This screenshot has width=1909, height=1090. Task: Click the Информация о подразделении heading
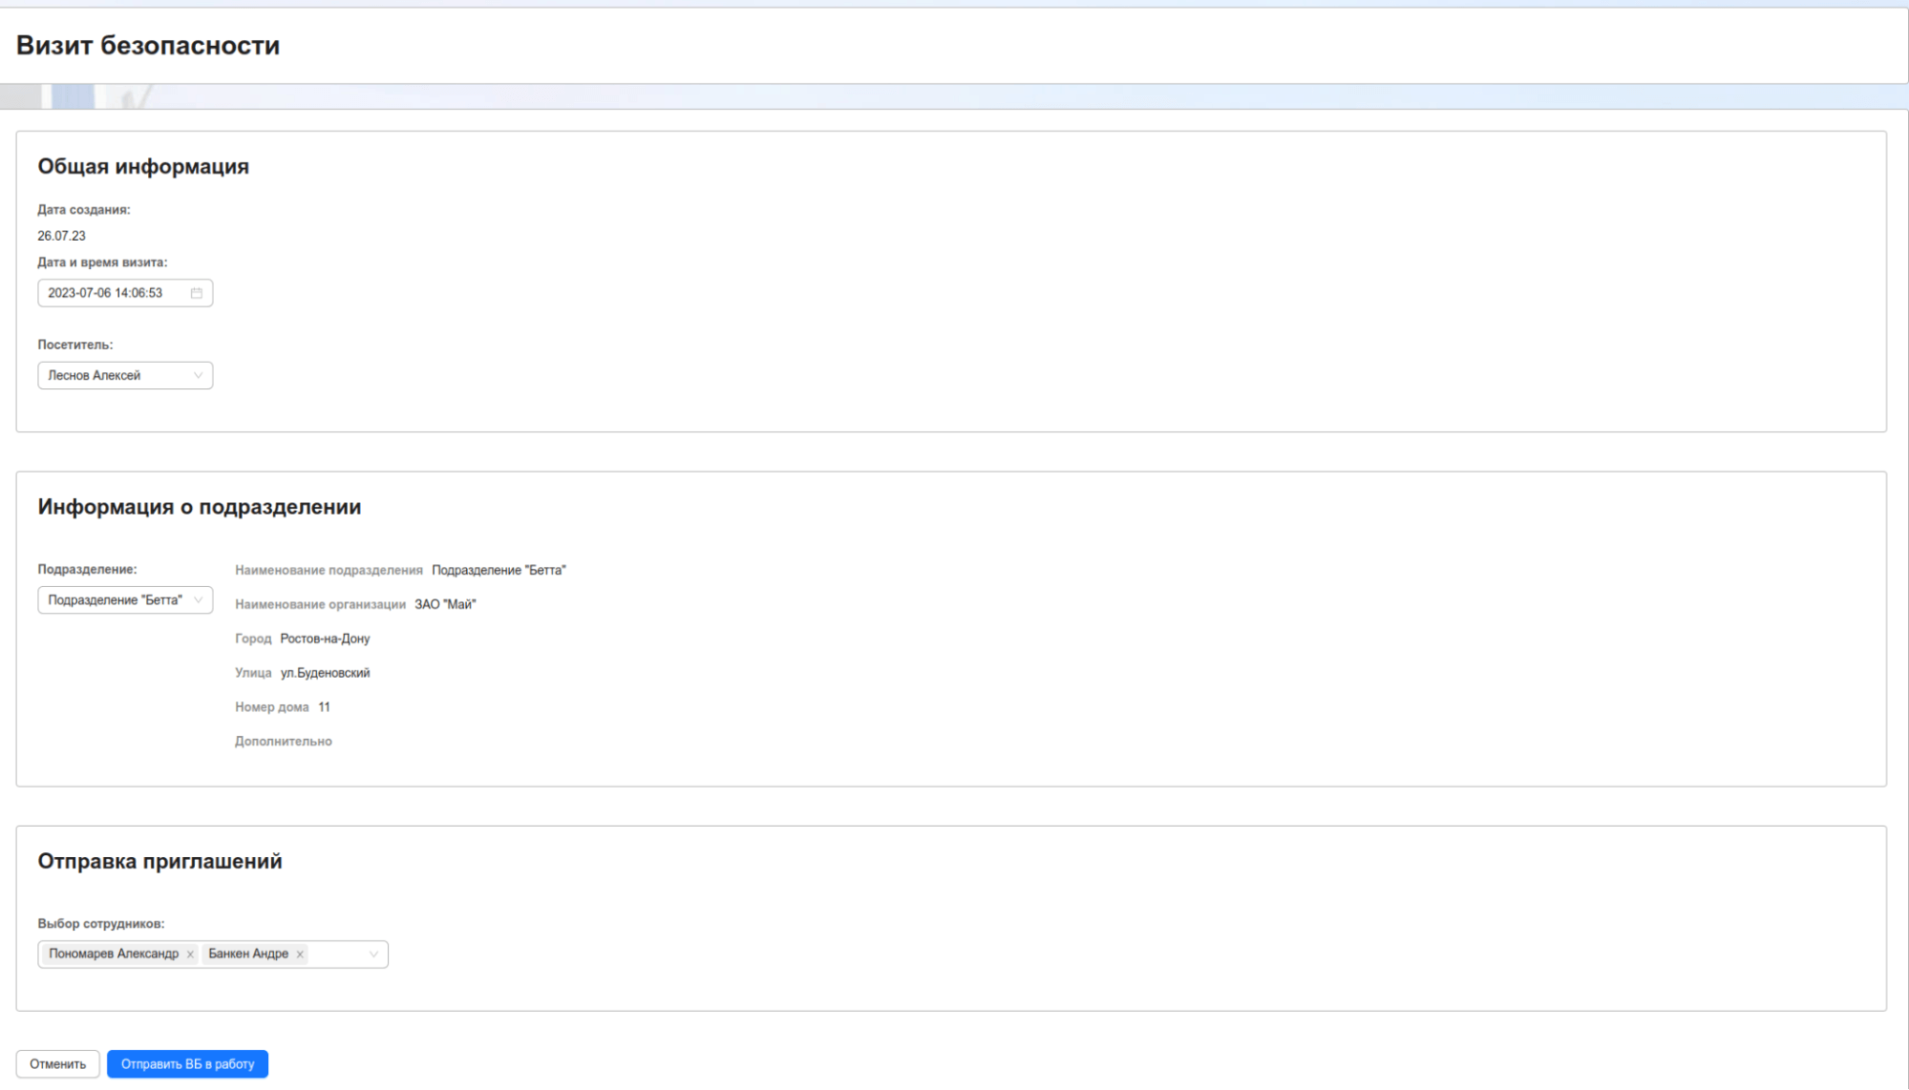(199, 507)
